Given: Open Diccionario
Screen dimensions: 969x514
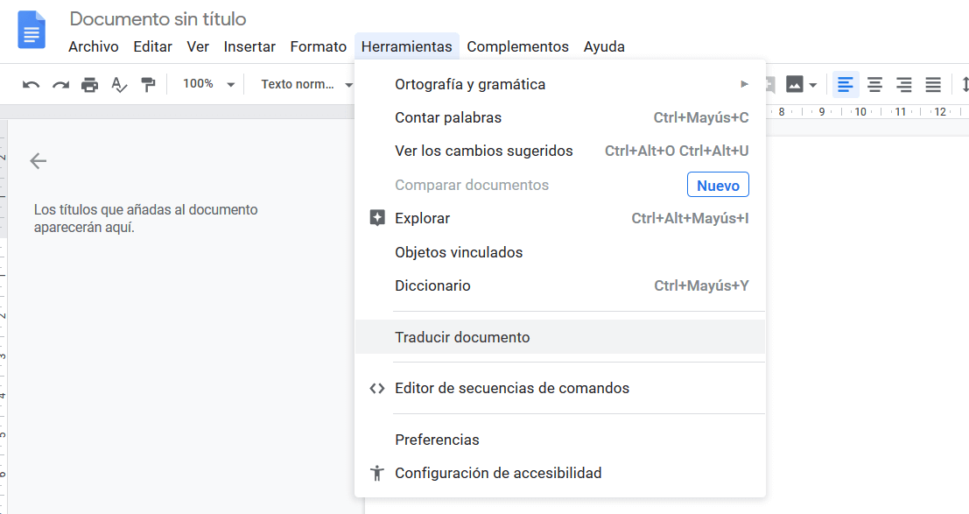Looking at the screenshot, I should point(560,285).
